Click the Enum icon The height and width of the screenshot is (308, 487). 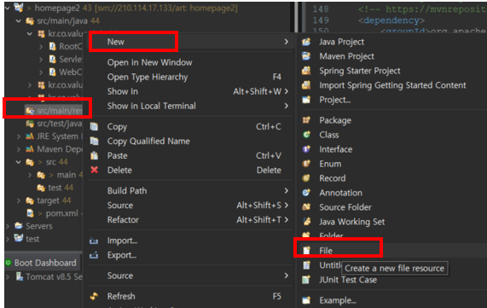pos(306,164)
